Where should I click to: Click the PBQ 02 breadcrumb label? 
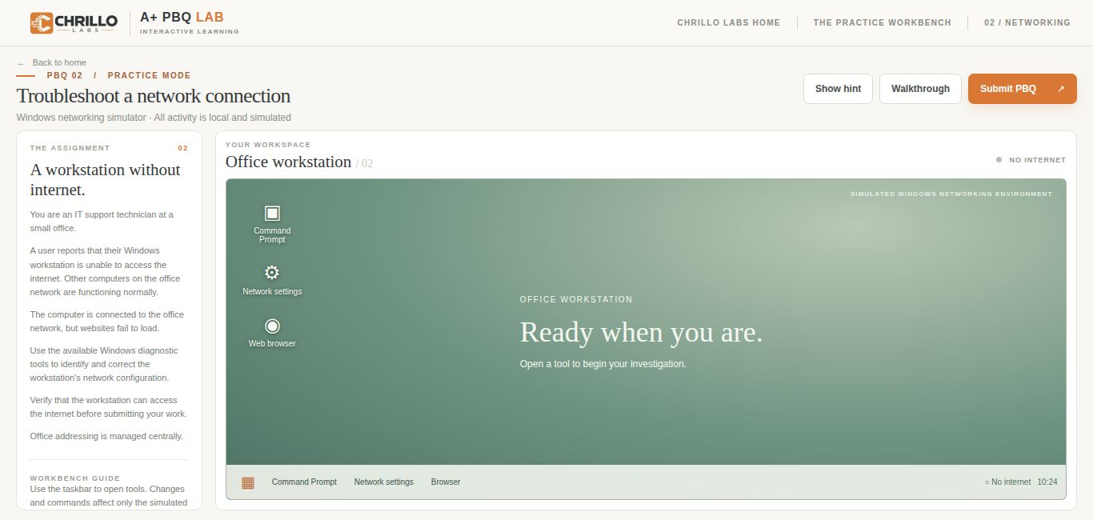(65, 76)
